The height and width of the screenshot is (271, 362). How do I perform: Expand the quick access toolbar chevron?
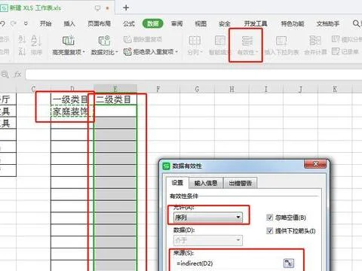click(x=26, y=23)
